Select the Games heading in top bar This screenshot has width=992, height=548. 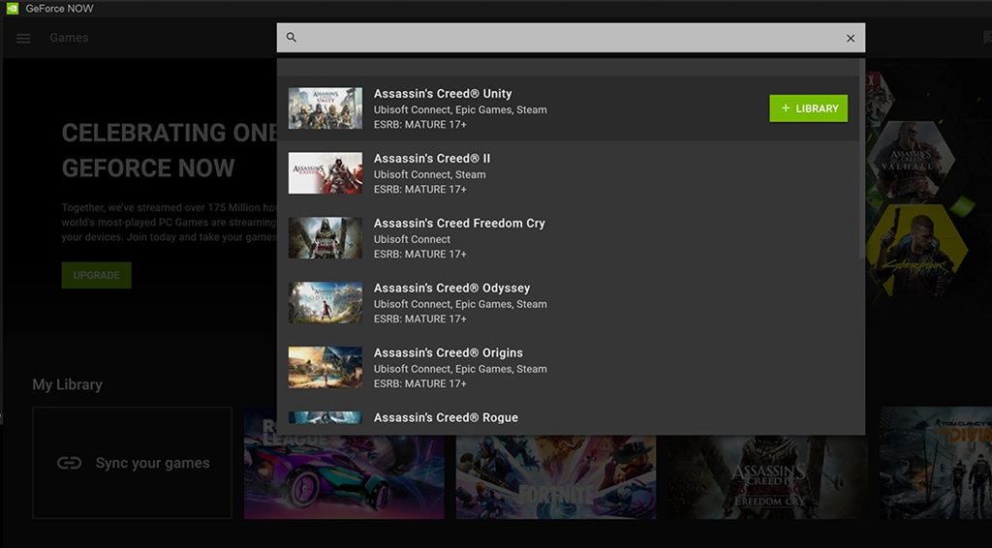coord(69,38)
